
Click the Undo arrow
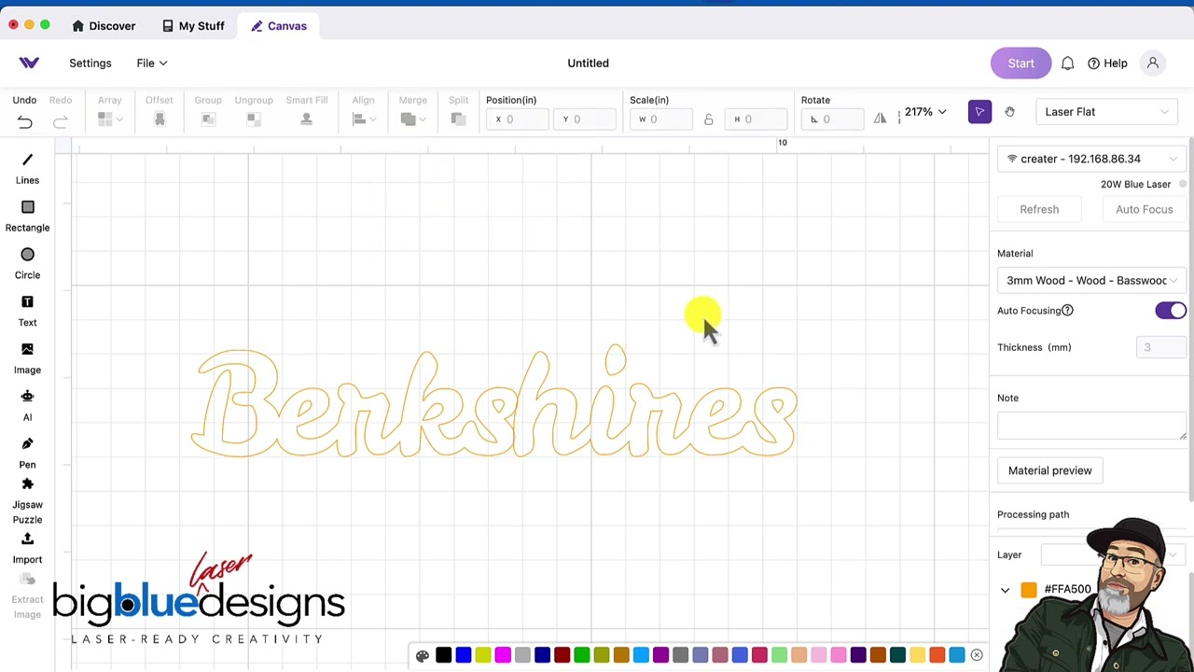click(x=25, y=121)
